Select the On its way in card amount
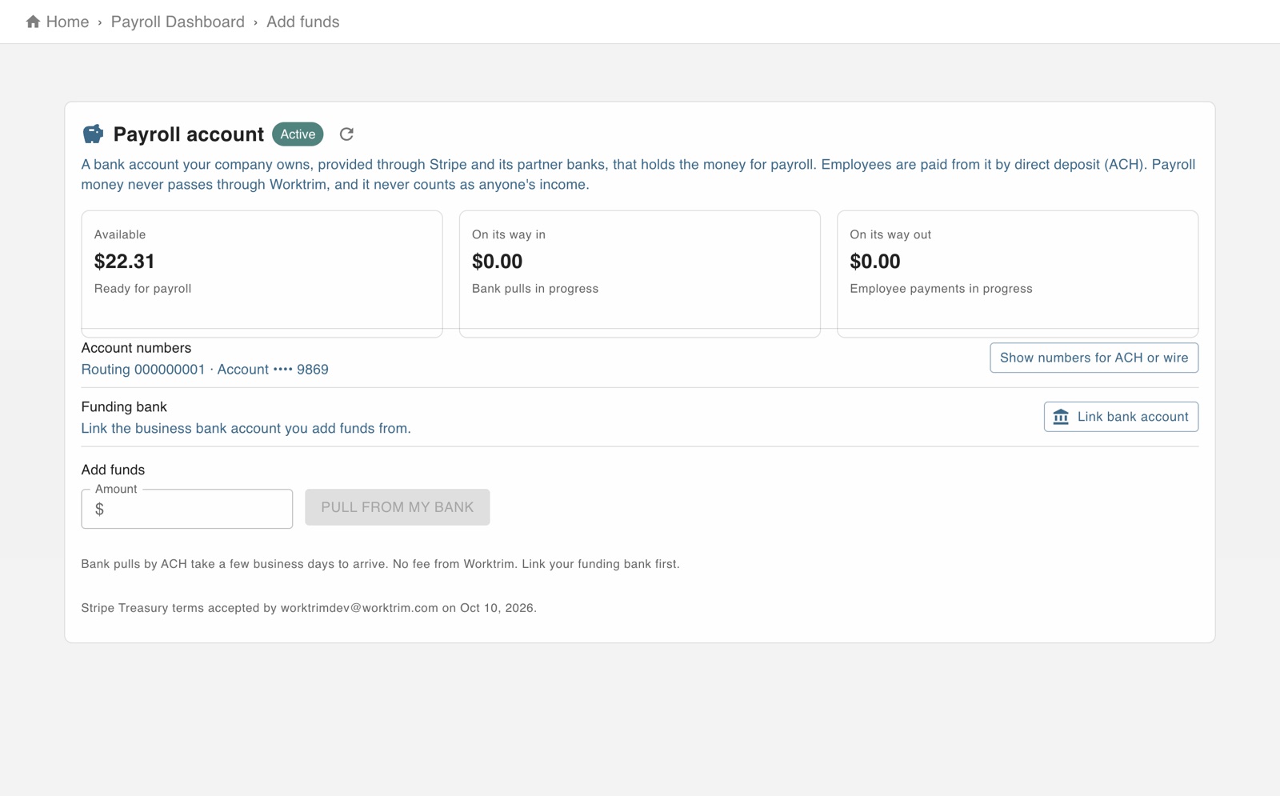This screenshot has height=796, width=1280. 497,262
